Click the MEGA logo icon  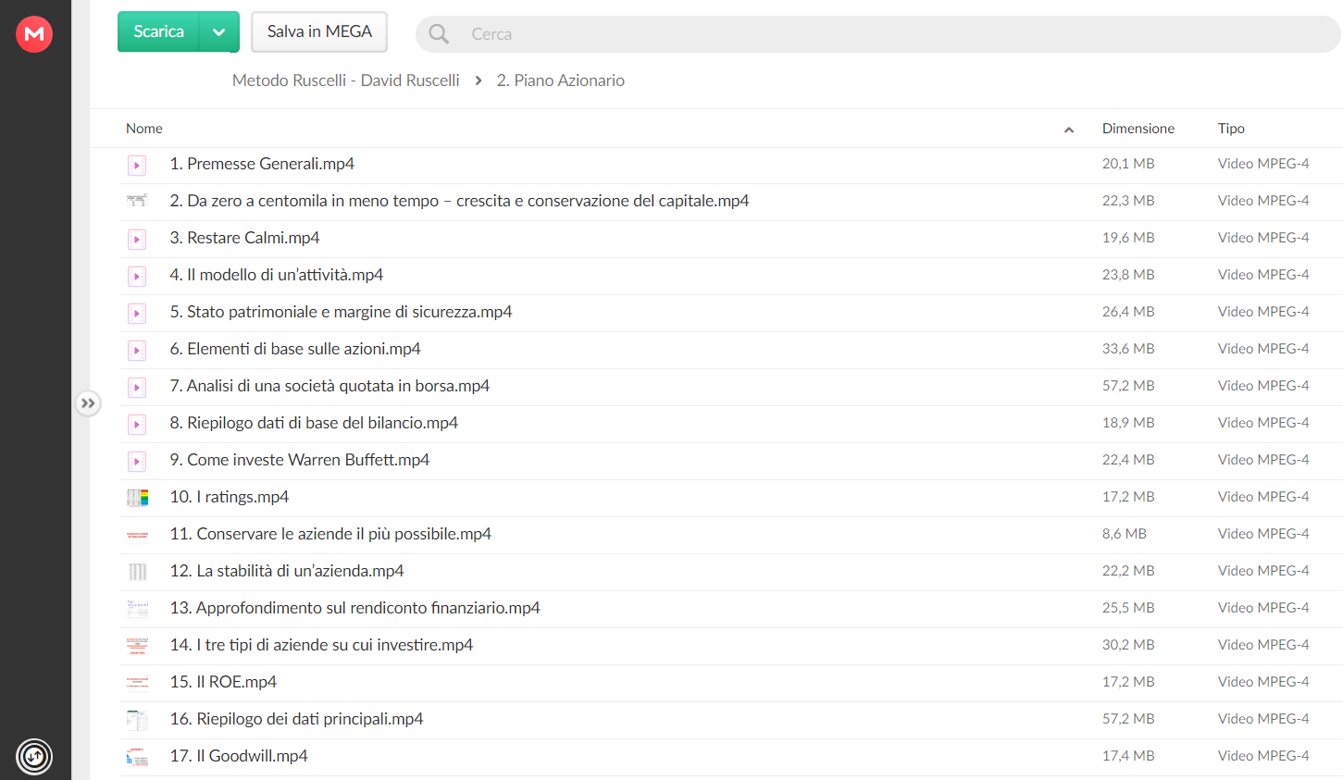click(x=34, y=34)
